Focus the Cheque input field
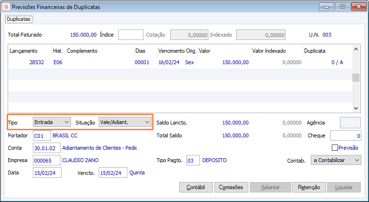Viewport: 369px width, 202px height. coord(346,135)
